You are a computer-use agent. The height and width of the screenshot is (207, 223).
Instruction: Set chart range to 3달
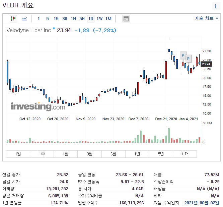(x=90, y=154)
